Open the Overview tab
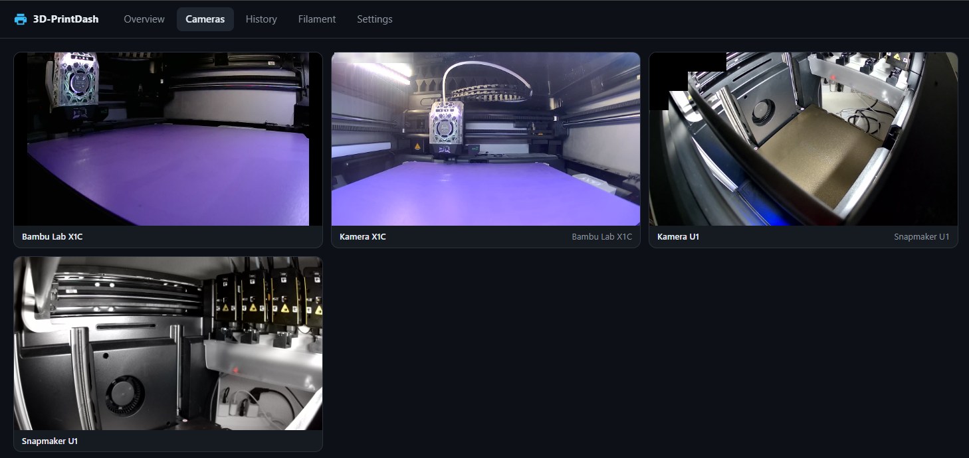The width and height of the screenshot is (969, 458). (144, 19)
